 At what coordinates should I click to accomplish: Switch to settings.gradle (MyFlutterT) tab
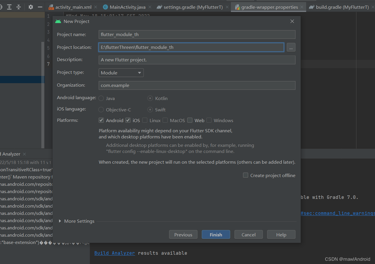[x=193, y=7]
